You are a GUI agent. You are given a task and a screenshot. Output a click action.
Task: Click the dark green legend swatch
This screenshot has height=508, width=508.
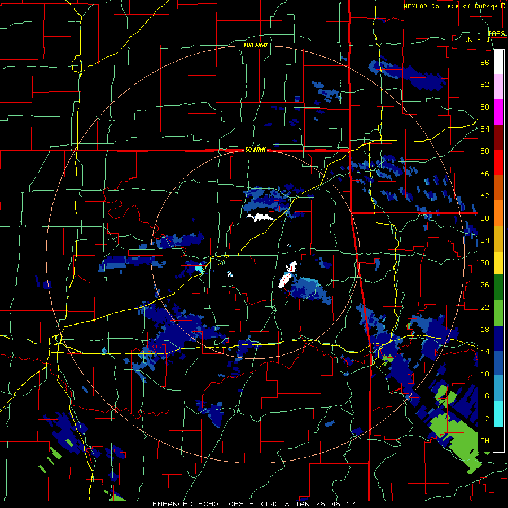coord(498,287)
